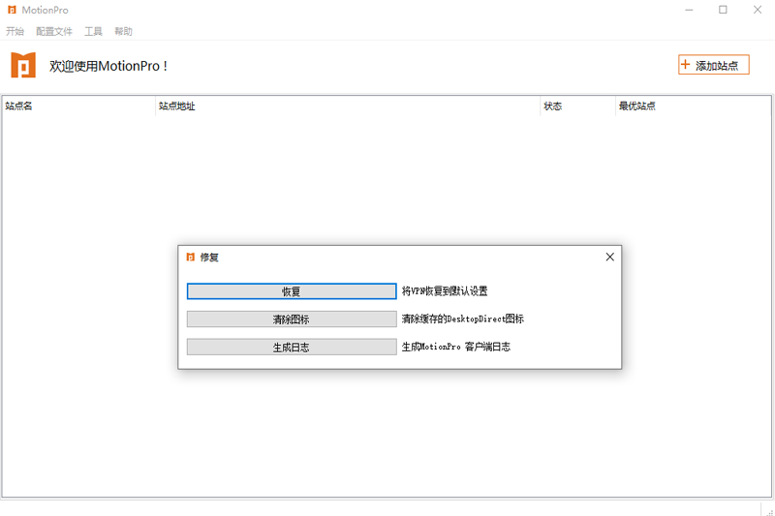Minimize the MotionPro window
The width and height of the screenshot is (775, 516).
[689, 10]
